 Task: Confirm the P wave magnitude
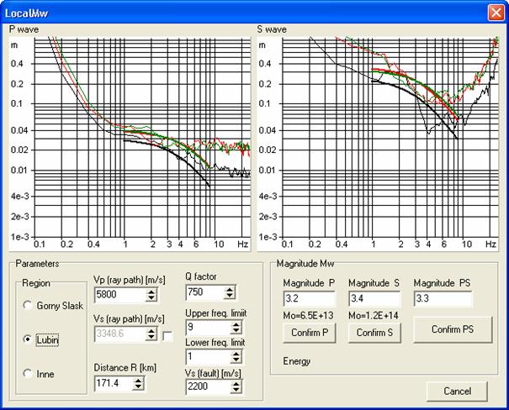coord(310,333)
